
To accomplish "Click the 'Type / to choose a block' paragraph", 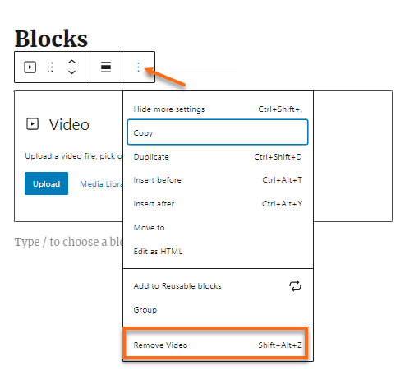I will pyautogui.click(x=68, y=242).
